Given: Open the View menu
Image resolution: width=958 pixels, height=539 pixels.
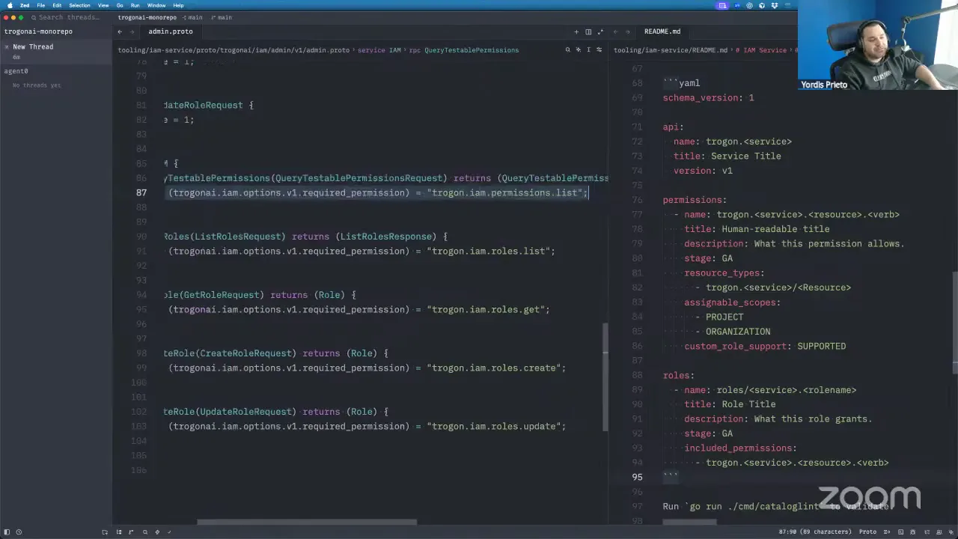Looking at the screenshot, I should click(103, 5).
